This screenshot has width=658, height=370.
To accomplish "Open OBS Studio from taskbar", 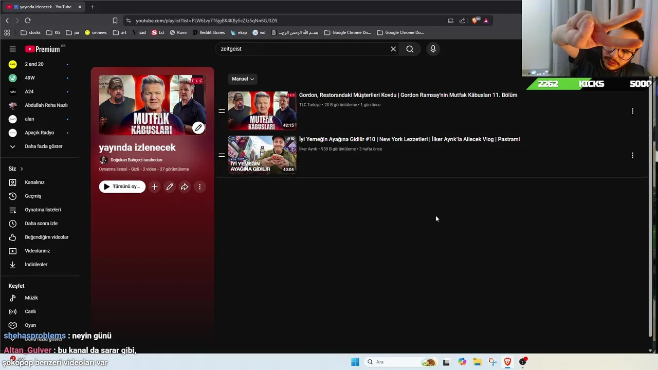I will click(x=523, y=362).
